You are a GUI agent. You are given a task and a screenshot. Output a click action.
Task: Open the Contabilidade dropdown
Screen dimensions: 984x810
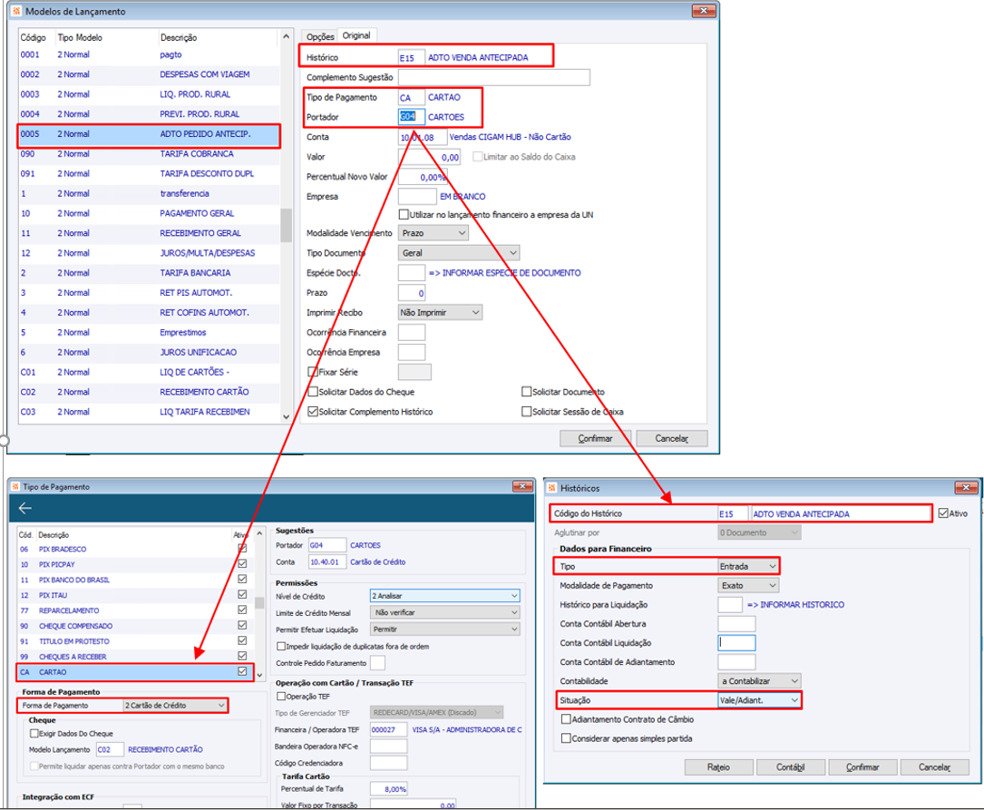(759, 681)
